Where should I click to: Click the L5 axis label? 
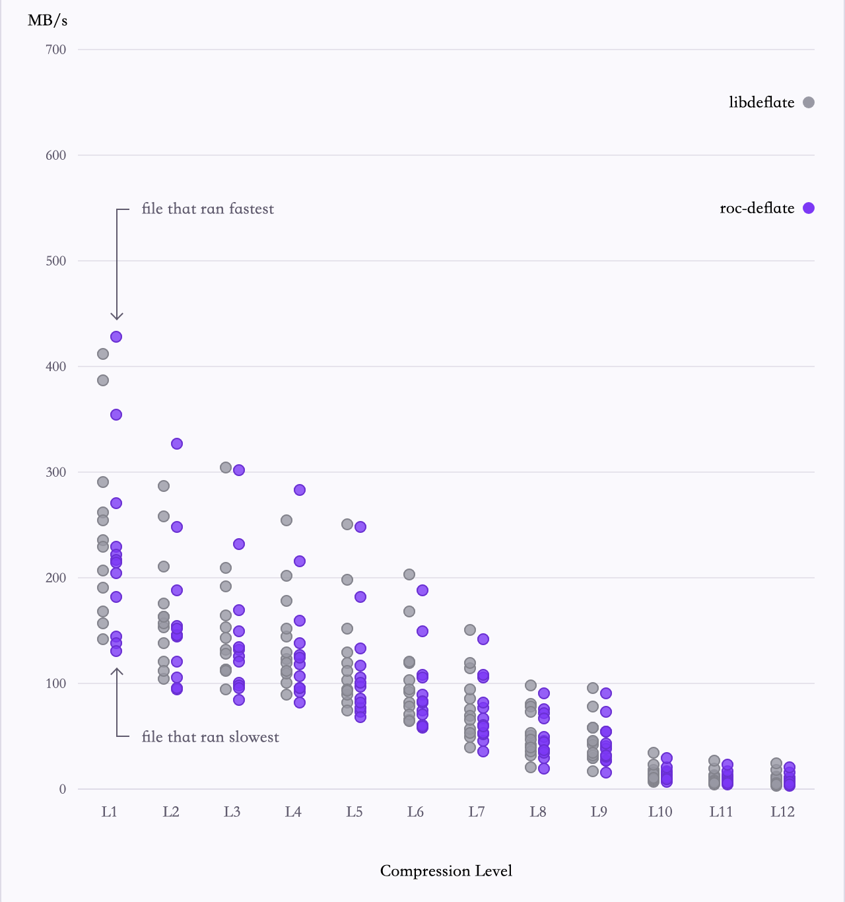coord(355,812)
